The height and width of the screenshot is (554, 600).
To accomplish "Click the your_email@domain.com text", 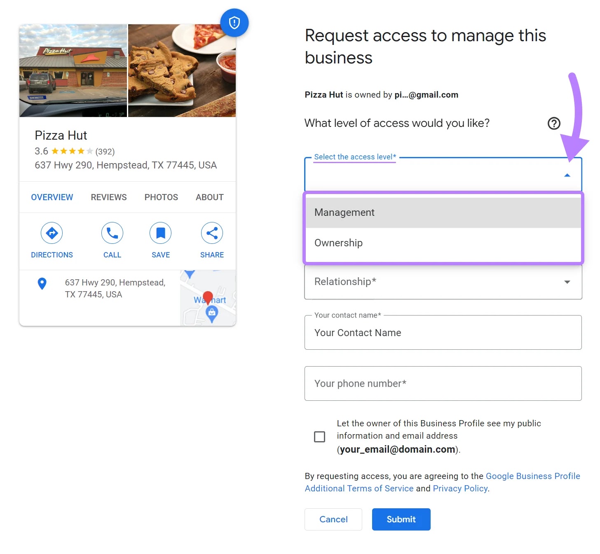I will pyautogui.click(x=398, y=449).
